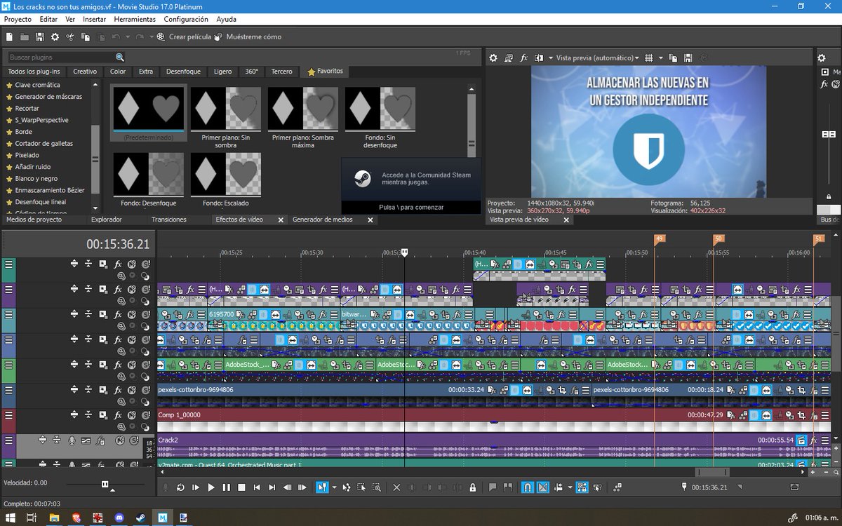Open external monitor preview icon

(x=509, y=58)
